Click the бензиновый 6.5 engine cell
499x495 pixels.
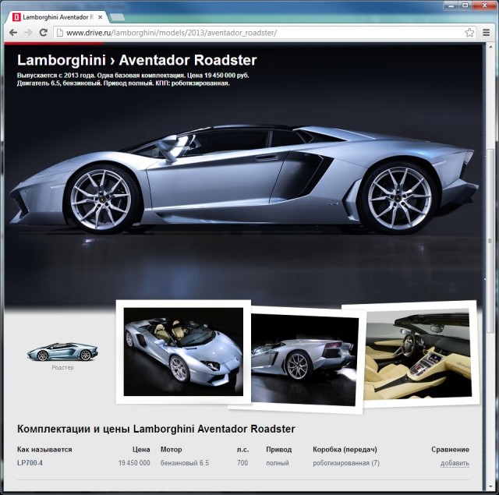(x=185, y=463)
